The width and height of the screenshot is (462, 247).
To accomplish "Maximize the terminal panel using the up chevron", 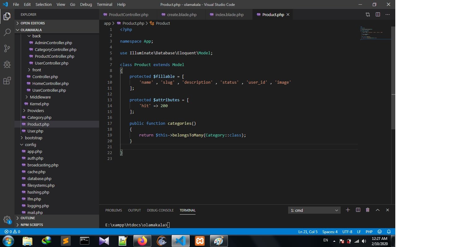I will coord(377,210).
